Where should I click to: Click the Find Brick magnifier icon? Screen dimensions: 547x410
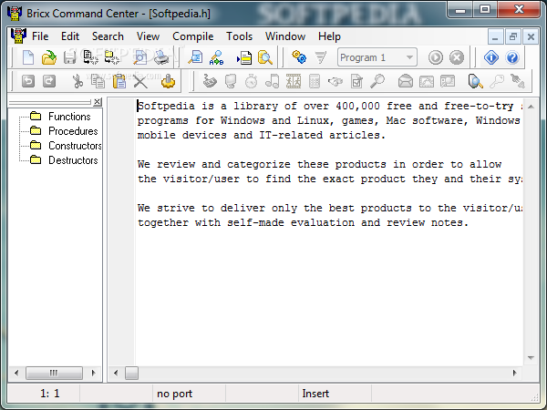click(476, 81)
